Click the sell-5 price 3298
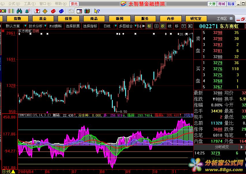 pos(218,32)
